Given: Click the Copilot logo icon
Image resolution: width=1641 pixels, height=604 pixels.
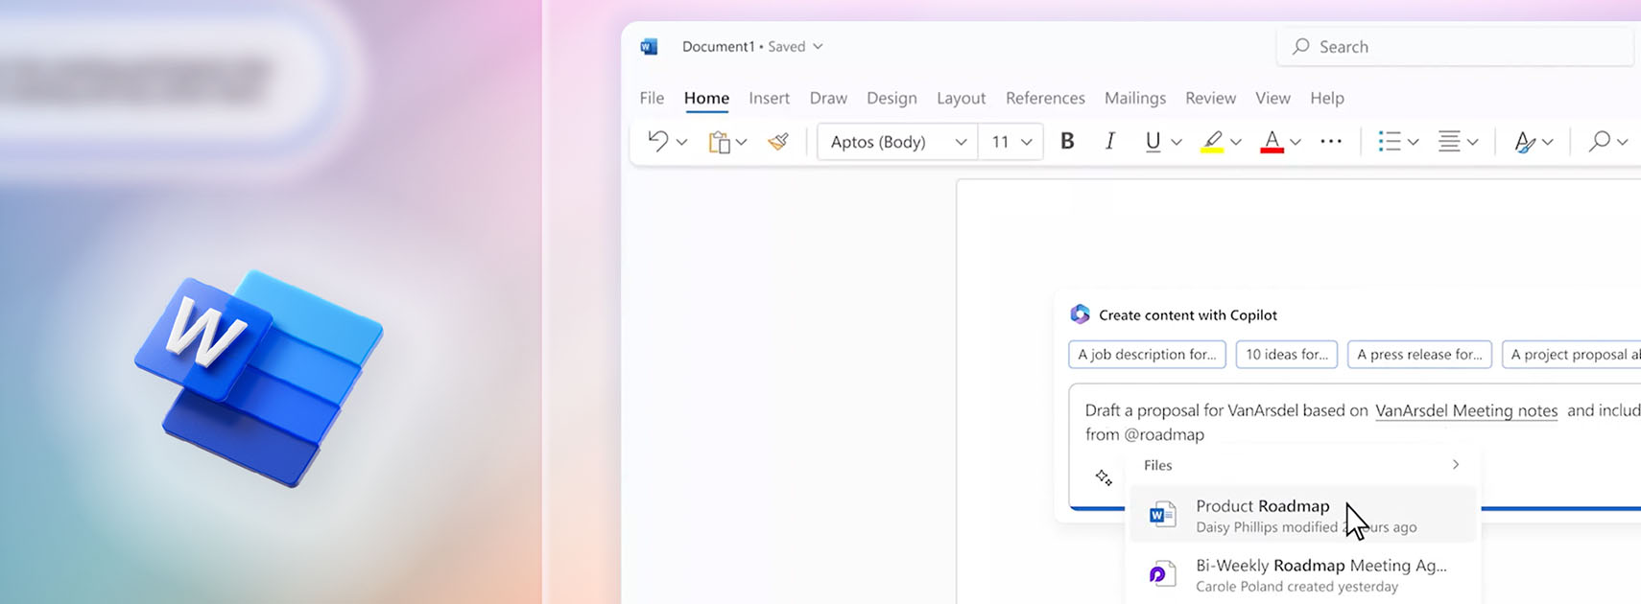Looking at the screenshot, I should coord(1081,314).
